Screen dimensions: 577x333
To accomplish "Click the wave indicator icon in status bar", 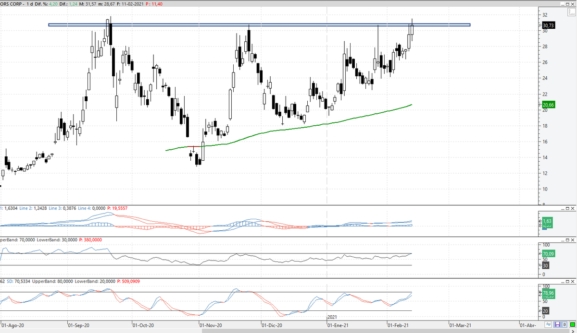I will [548, 324].
